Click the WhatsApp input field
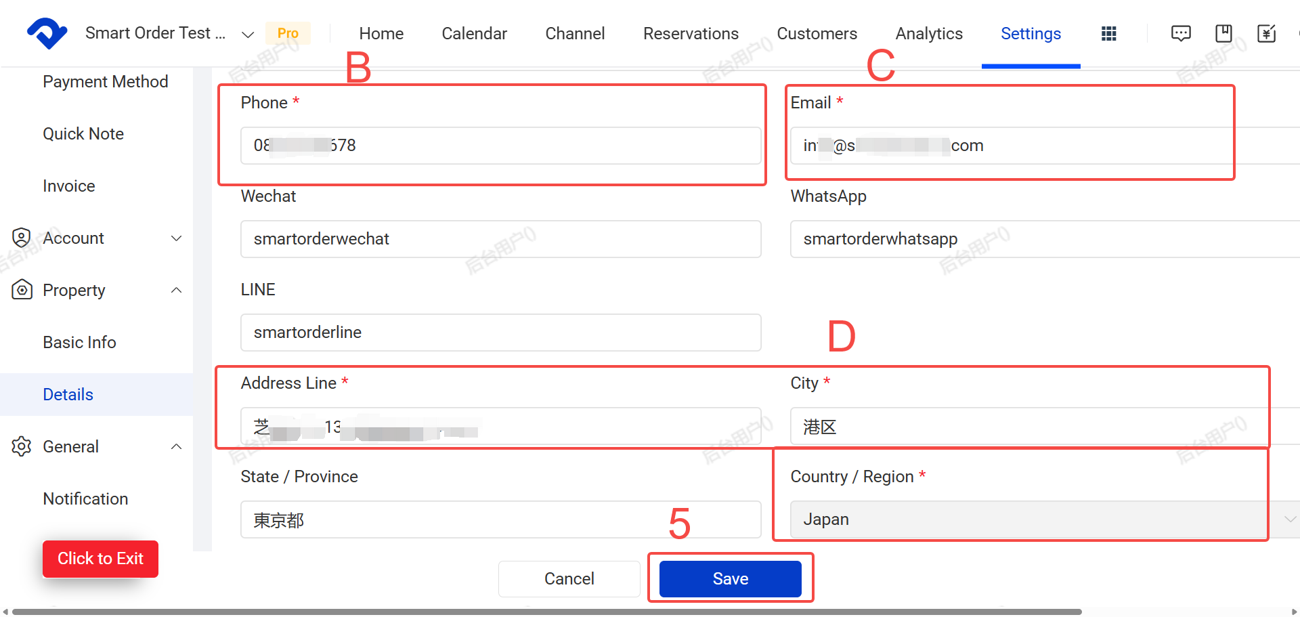1300x617 pixels. pyautogui.click(x=1045, y=239)
